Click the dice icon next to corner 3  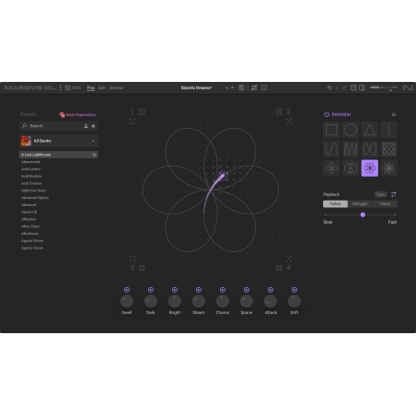click(142, 268)
